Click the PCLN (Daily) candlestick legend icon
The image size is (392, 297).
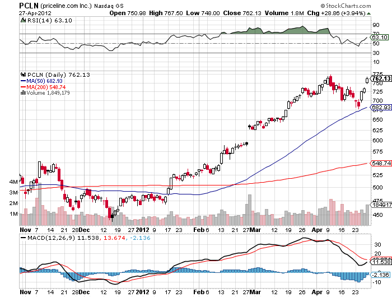click(x=22, y=75)
